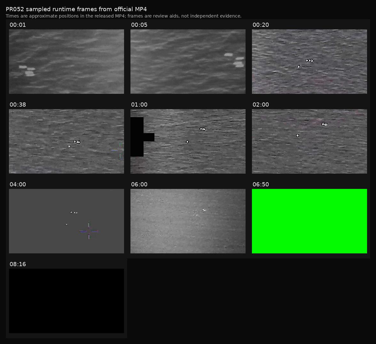Click the 04:00 timestamp label
The height and width of the screenshot is (344, 376).
[18, 184]
